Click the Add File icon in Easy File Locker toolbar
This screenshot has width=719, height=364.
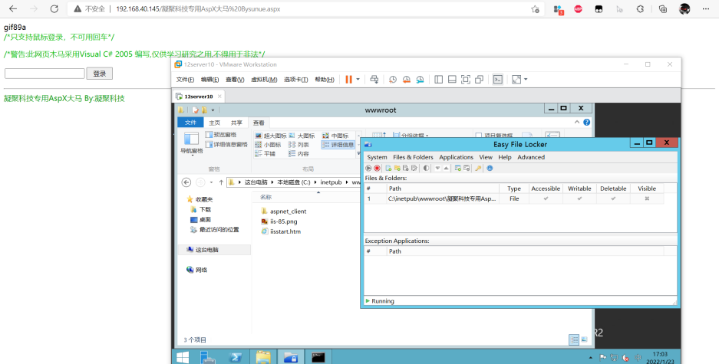(x=388, y=168)
